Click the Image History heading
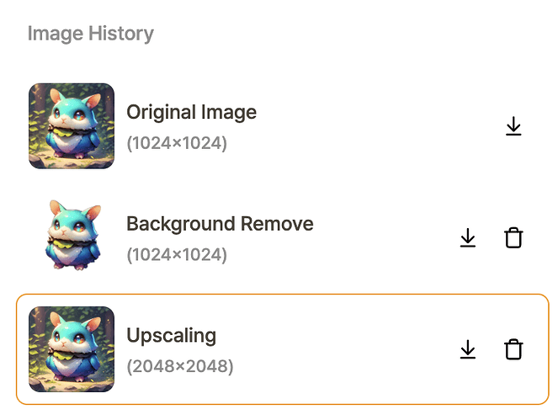The image size is (558, 420). (x=91, y=34)
